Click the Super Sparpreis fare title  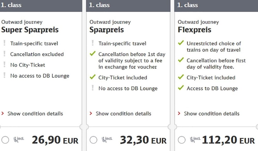click(30, 30)
